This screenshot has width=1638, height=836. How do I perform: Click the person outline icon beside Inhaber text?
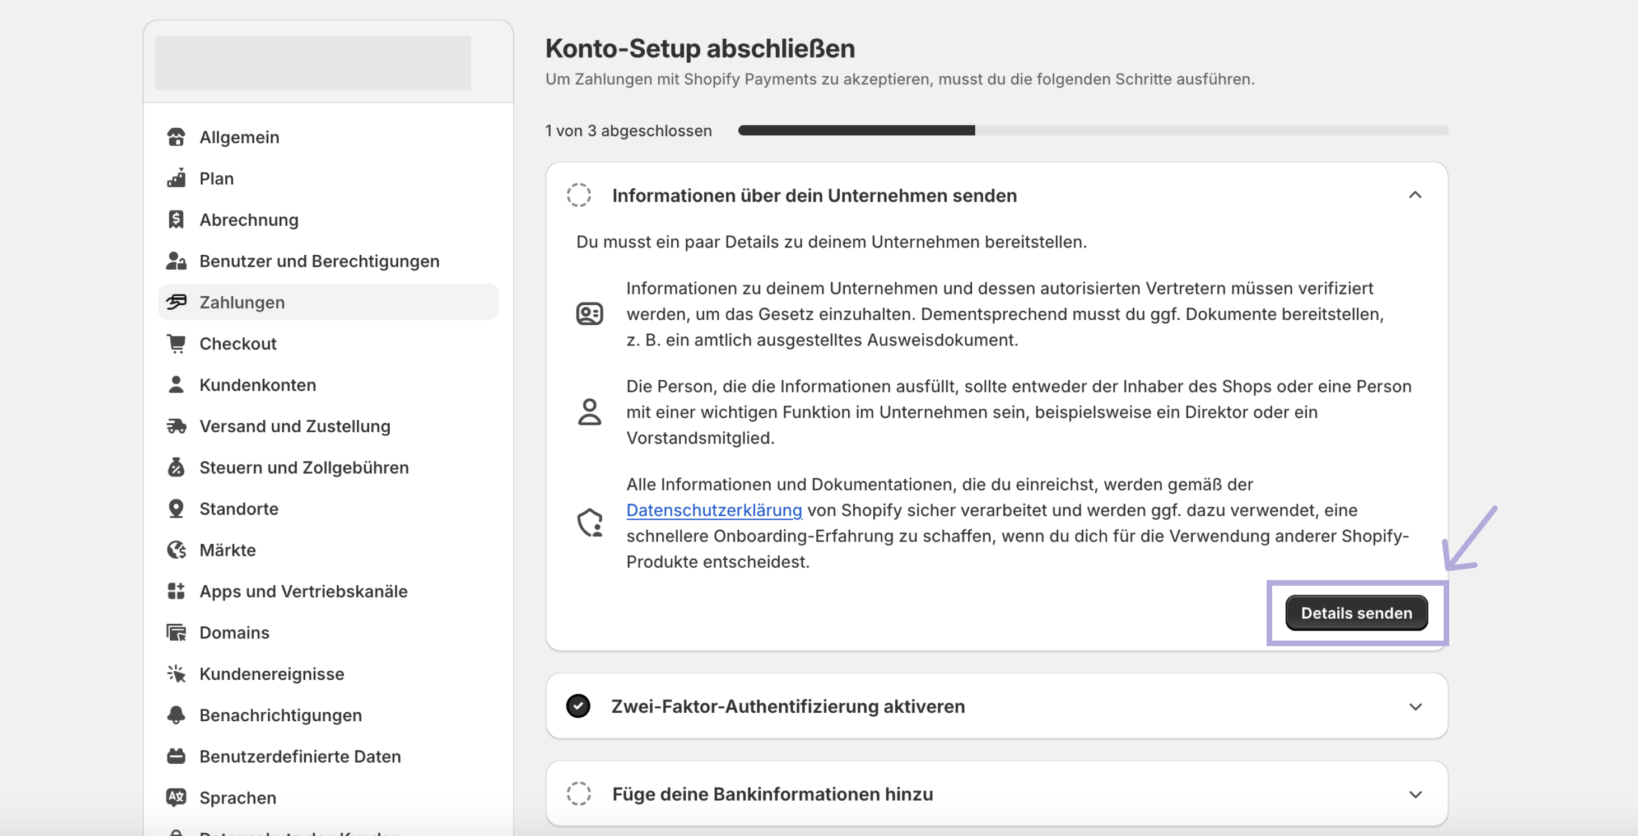point(589,412)
